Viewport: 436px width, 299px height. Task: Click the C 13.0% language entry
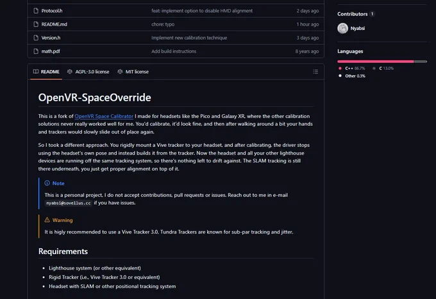383,69
